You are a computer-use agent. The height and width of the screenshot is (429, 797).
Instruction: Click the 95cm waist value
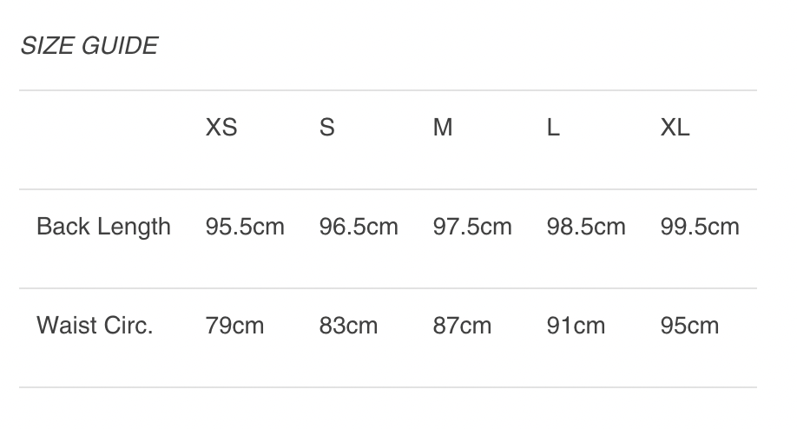(689, 326)
